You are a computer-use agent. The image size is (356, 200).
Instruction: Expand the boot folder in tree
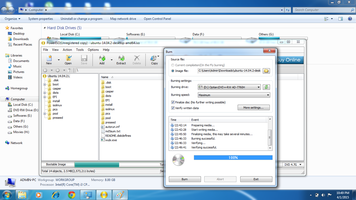[45, 84]
